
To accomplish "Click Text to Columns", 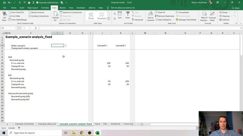I will tap(150, 16).
